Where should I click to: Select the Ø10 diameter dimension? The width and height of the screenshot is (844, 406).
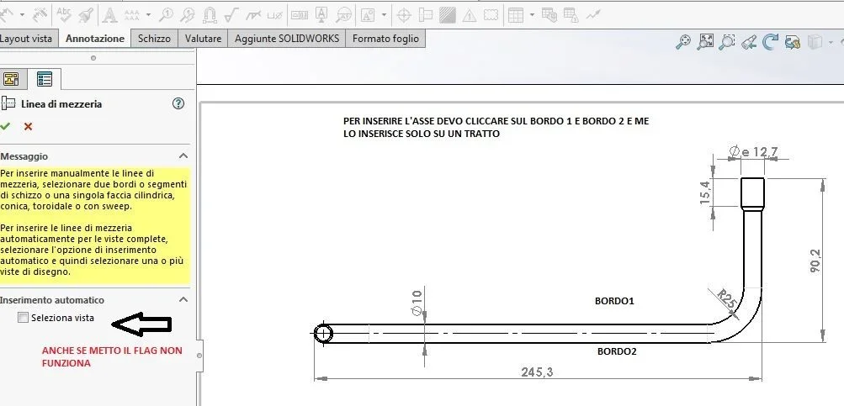[417, 303]
